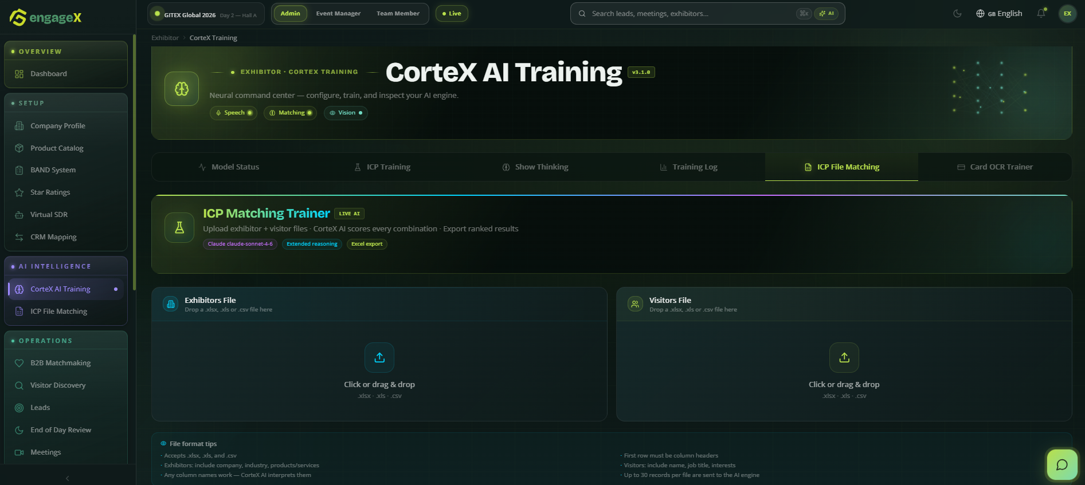Switch role to Admin

pyautogui.click(x=291, y=13)
